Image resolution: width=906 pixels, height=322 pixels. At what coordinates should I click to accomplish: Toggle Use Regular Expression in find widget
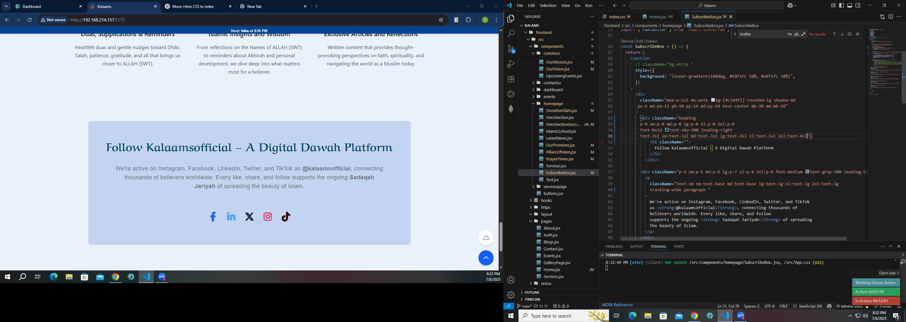pyautogui.click(x=803, y=34)
